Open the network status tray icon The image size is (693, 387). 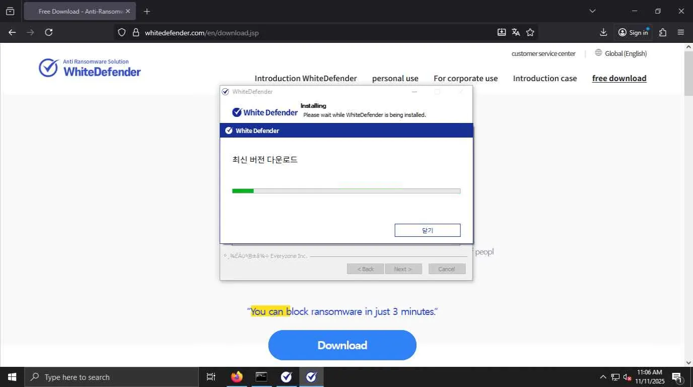[615, 377]
